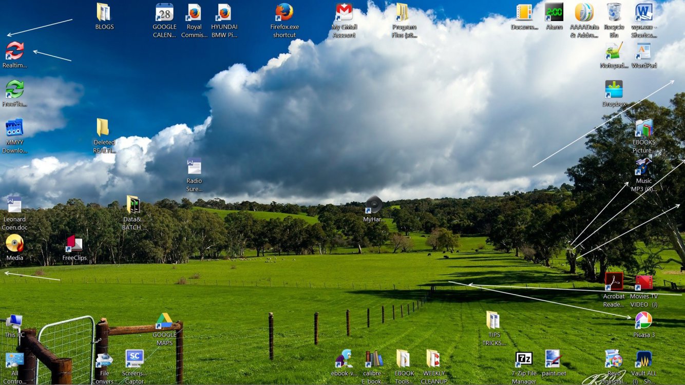Open the paint.net shortcut
The height and width of the screenshot is (385, 685).
point(553,359)
